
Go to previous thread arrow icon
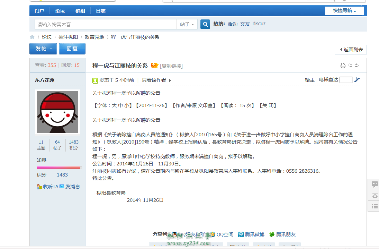click(x=350, y=66)
